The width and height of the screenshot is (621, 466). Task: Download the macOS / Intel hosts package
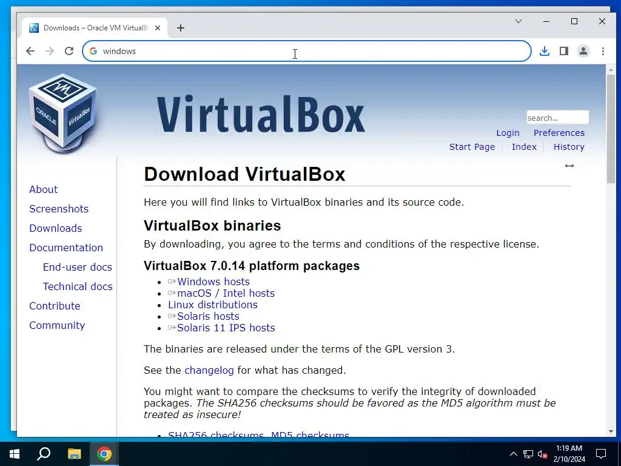tap(226, 293)
